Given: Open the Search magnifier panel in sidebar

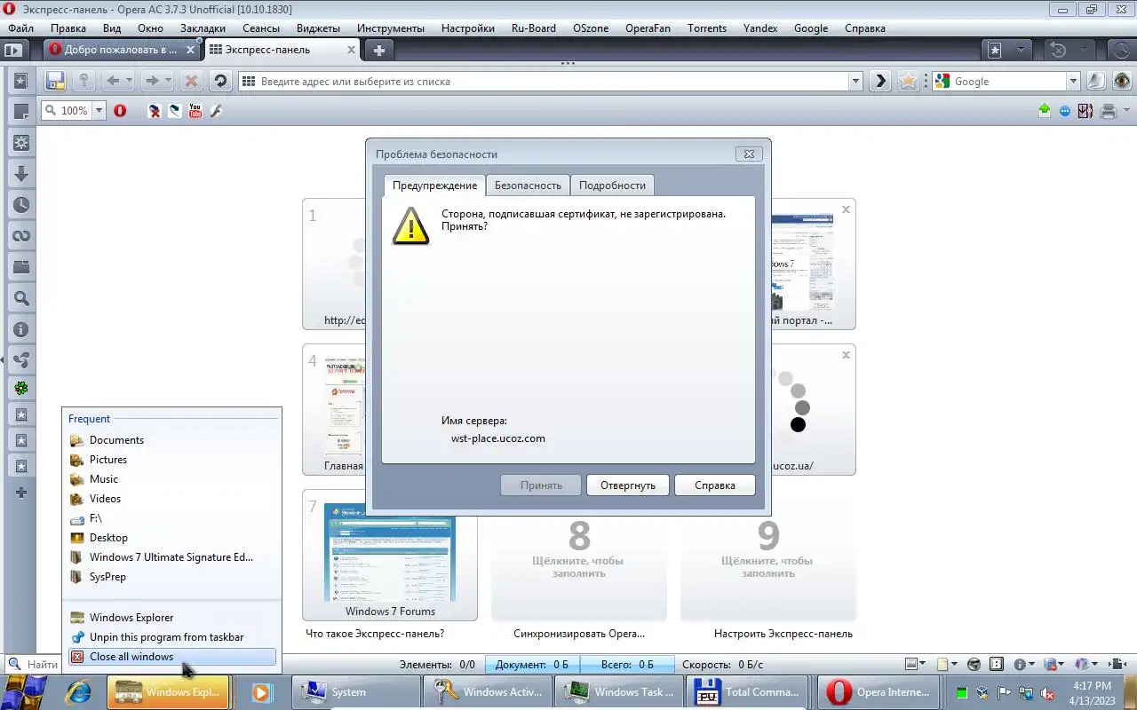Looking at the screenshot, I should 21,298.
